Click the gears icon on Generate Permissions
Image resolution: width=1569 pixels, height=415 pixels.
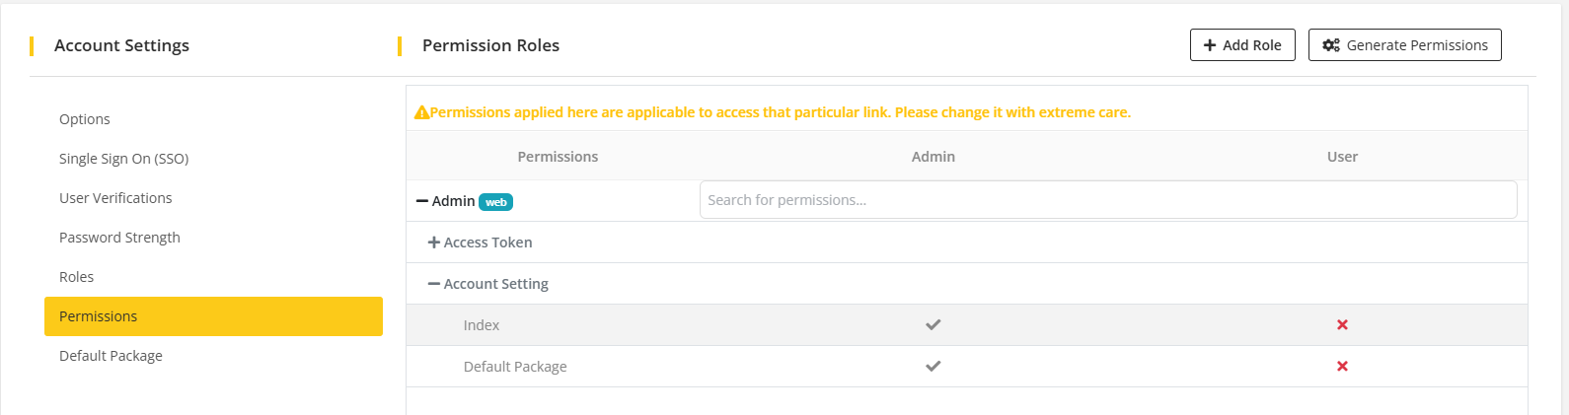click(1331, 45)
